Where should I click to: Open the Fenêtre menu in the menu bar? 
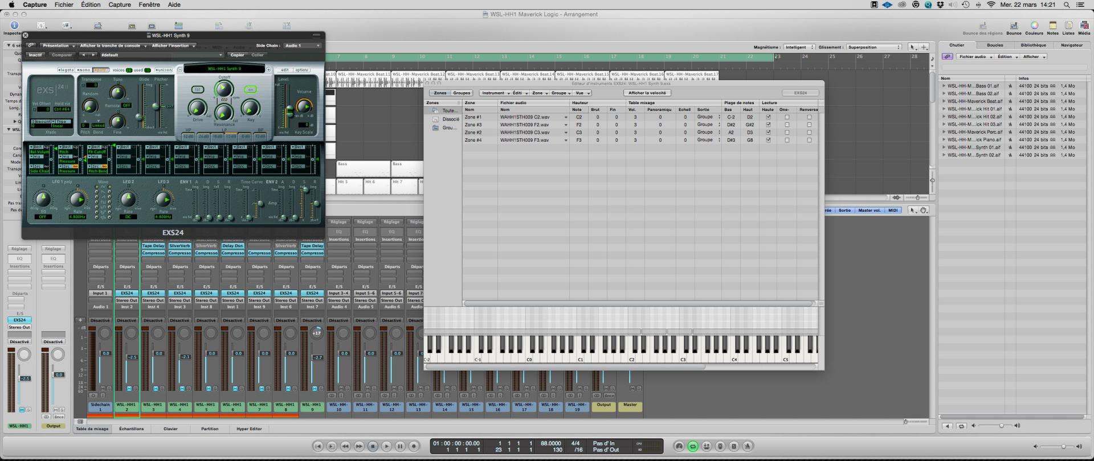pos(149,5)
